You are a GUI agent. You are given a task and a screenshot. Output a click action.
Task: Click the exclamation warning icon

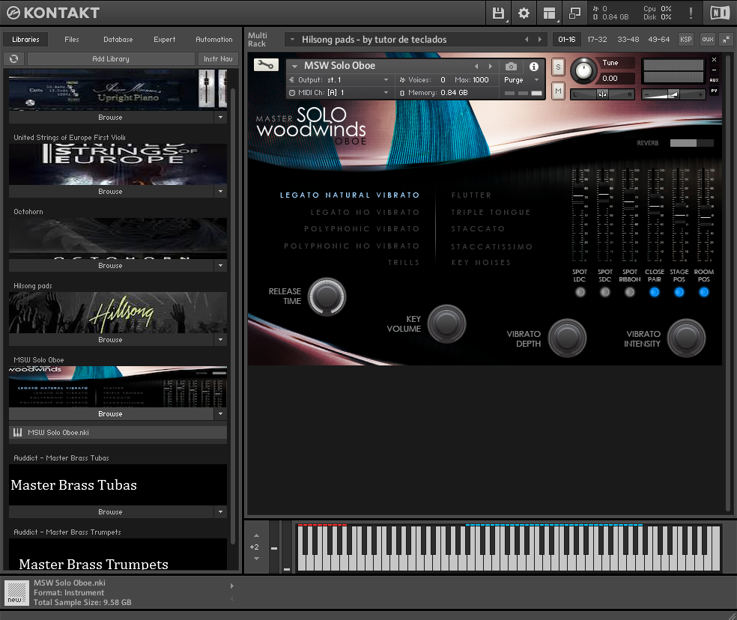click(691, 13)
